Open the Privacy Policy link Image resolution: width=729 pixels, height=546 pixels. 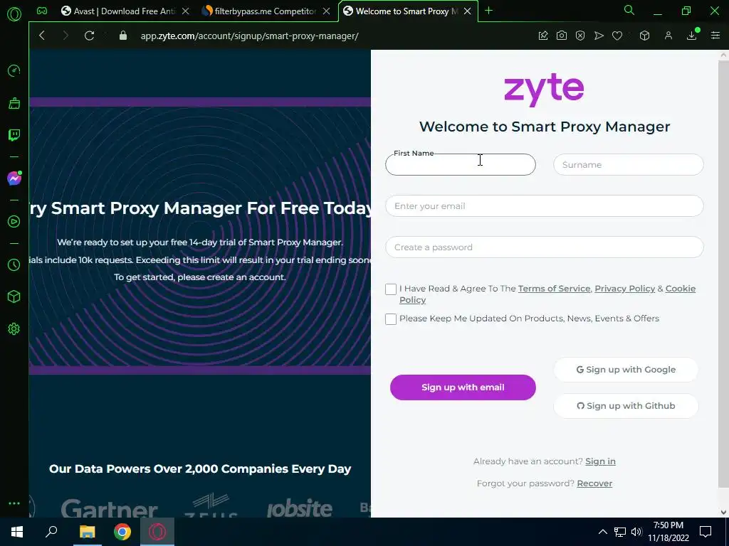pos(624,289)
